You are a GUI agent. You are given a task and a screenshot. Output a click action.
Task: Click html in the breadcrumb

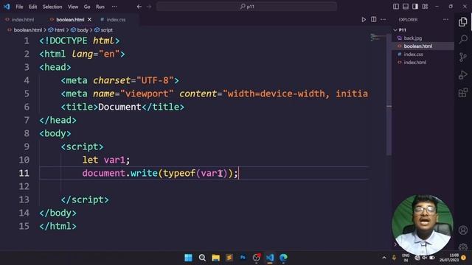(59, 30)
